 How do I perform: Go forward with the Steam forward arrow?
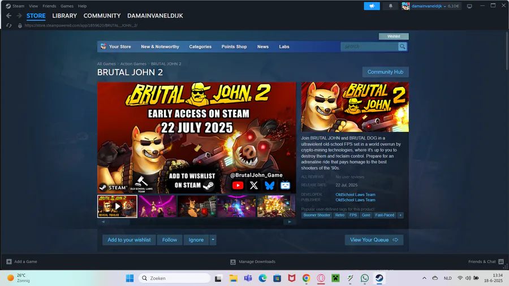(x=19, y=16)
